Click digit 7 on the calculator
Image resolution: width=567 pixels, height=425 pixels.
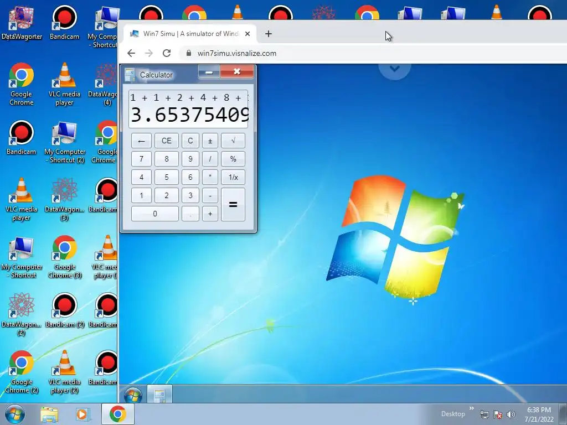pyautogui.click(x=141, y=159)
